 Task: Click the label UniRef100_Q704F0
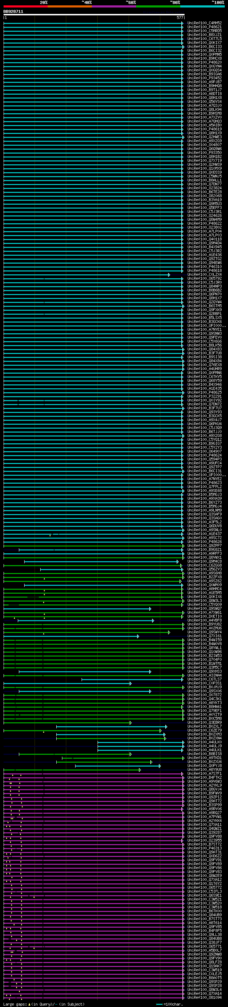pyautogui.click(x=204, y=660)
